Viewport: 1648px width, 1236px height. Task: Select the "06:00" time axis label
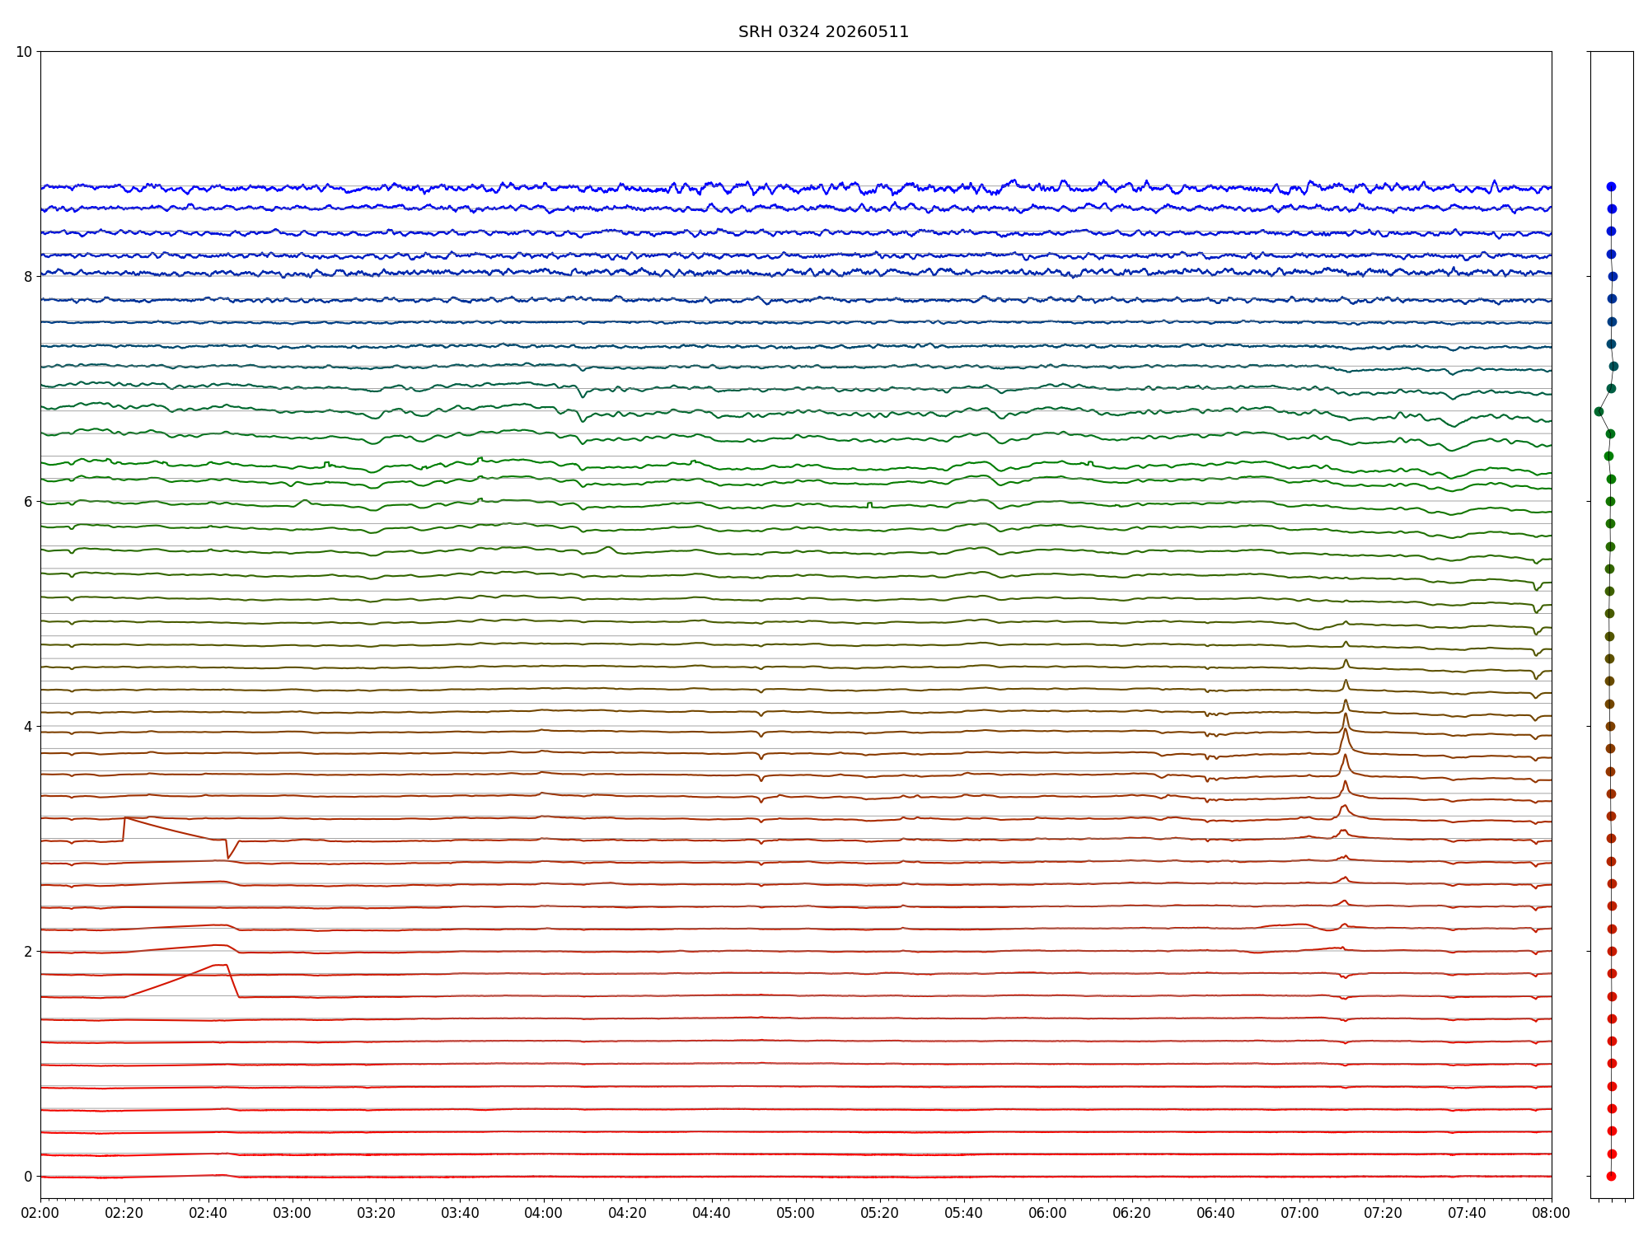[x=1048, y=1214]
